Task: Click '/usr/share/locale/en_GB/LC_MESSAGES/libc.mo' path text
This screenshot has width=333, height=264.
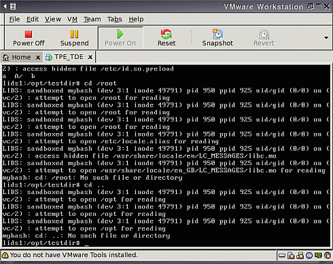Action: (x=188, y=170)
